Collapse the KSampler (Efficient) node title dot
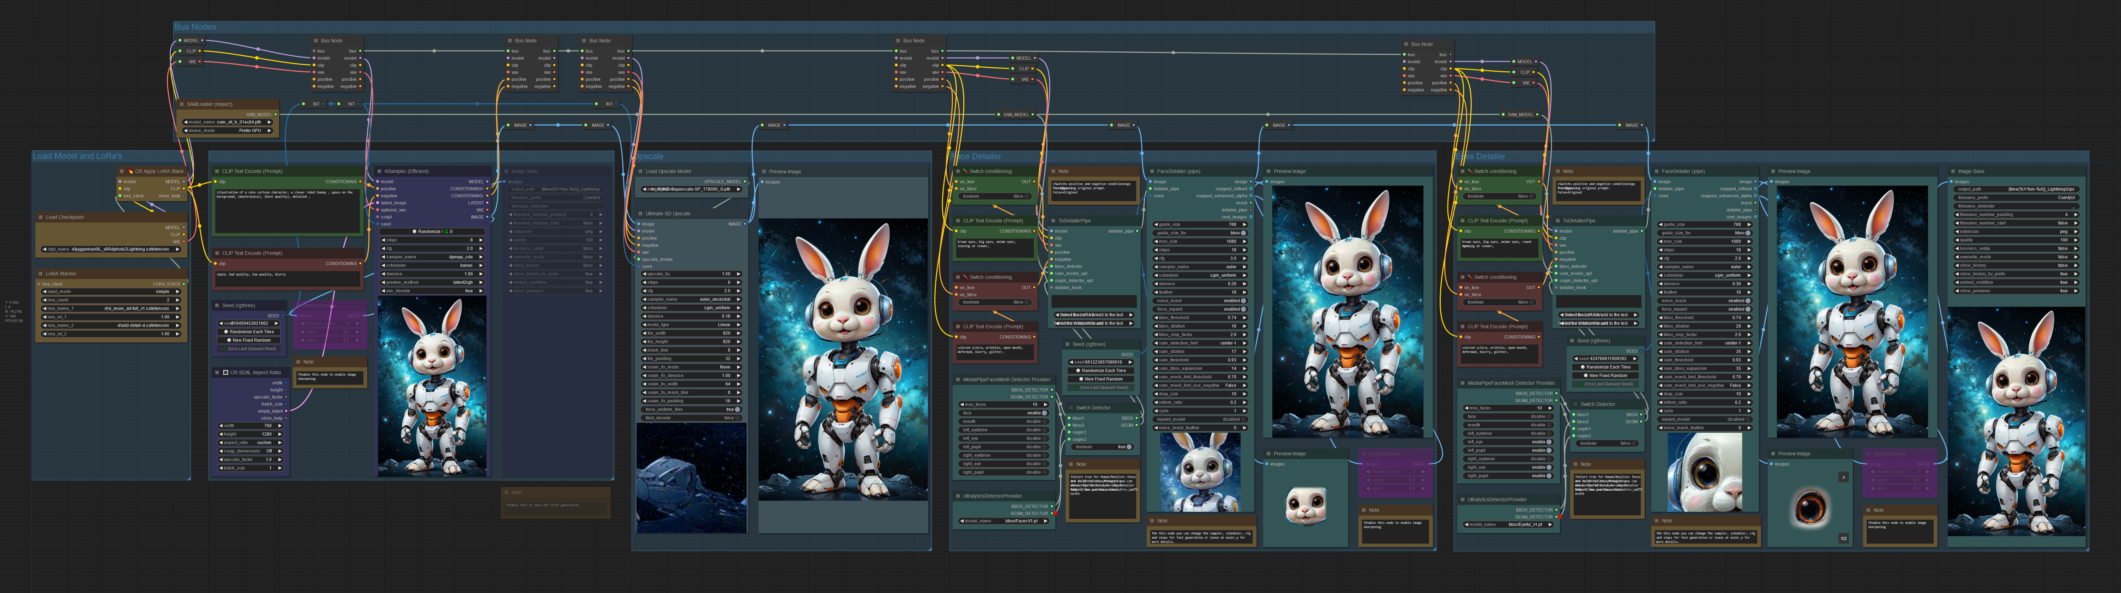2121x593 pixels. [x=380, y=171]
